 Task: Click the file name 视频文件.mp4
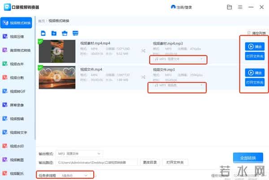pyautogui.click(x=91, y=70)
